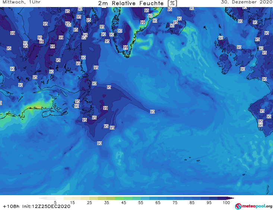Click the isolated '90' contour label in mid-Atlantic
This screenshot has height=210, width=273.
[x=152, y=112]
